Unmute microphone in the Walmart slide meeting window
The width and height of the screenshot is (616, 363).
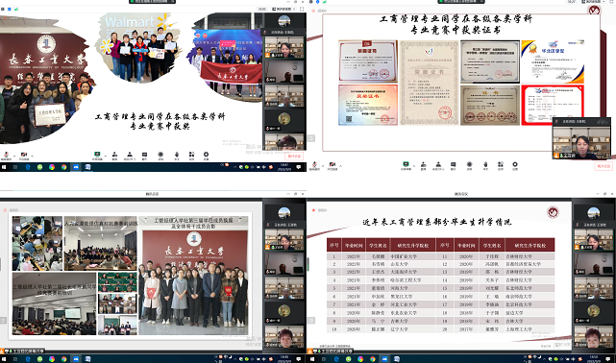[x=6, y=155]
